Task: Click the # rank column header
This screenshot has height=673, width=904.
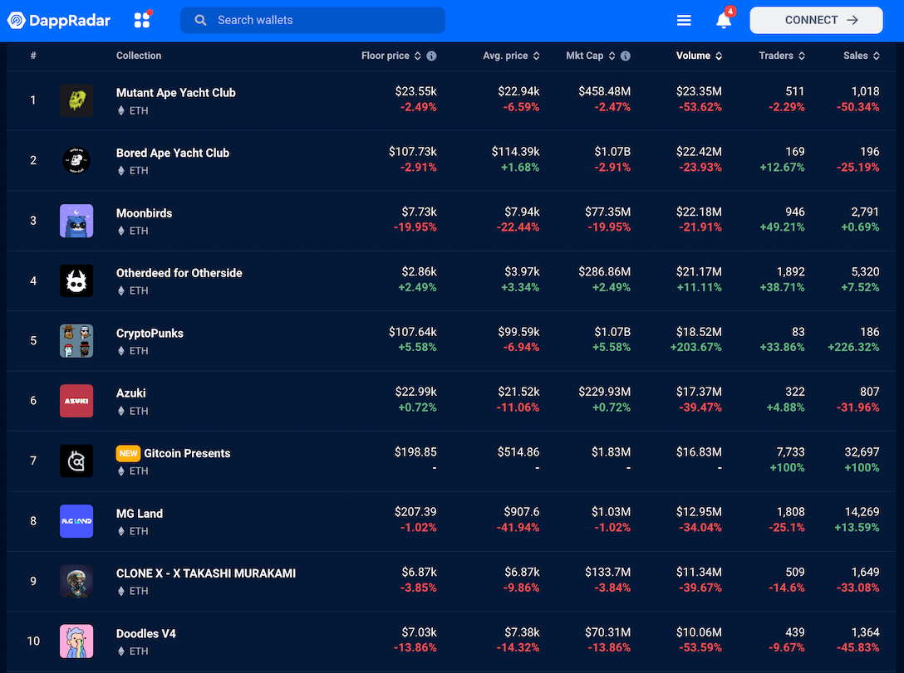Action: (x=33, y=56)
